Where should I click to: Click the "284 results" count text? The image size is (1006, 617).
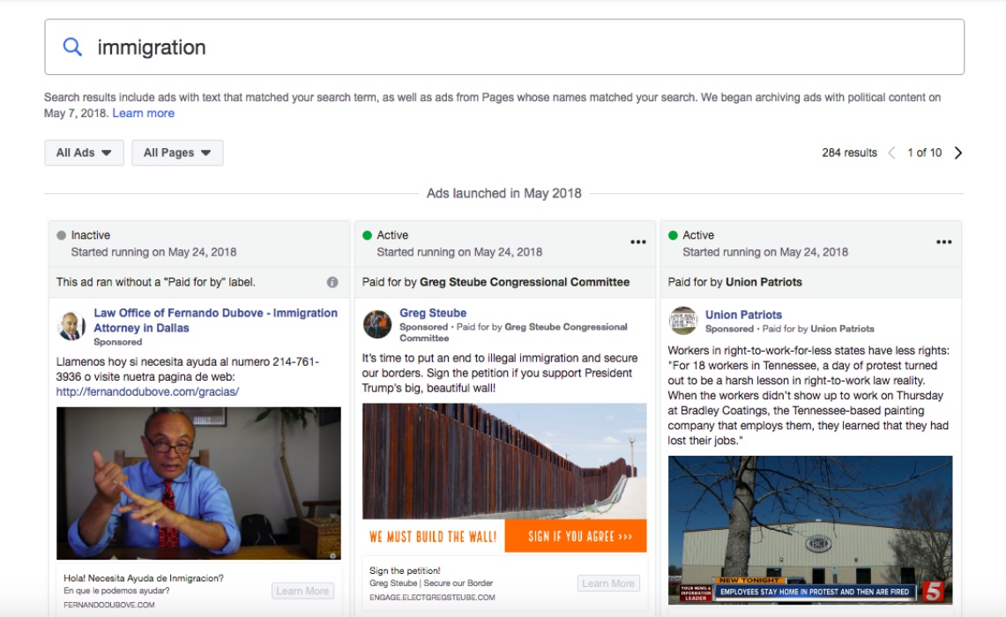tap(849, 152)
